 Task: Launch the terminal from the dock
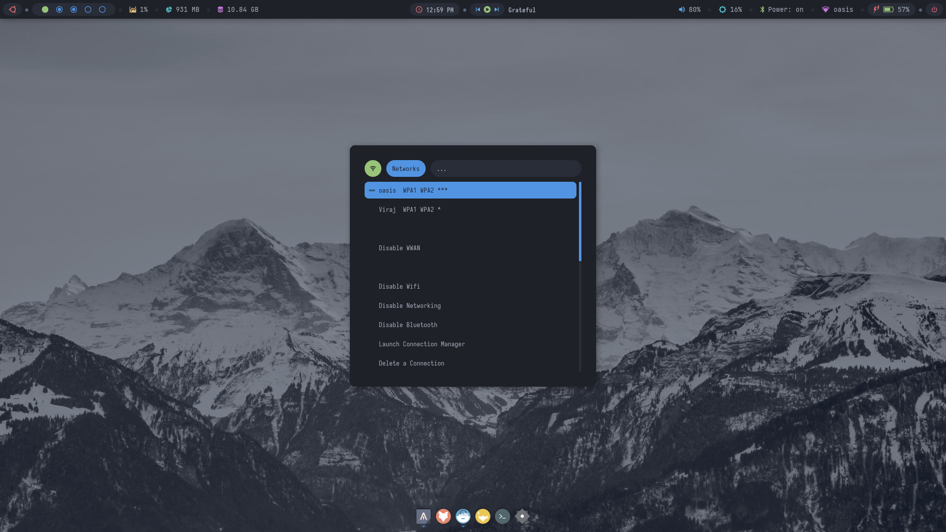pos(502,516)
